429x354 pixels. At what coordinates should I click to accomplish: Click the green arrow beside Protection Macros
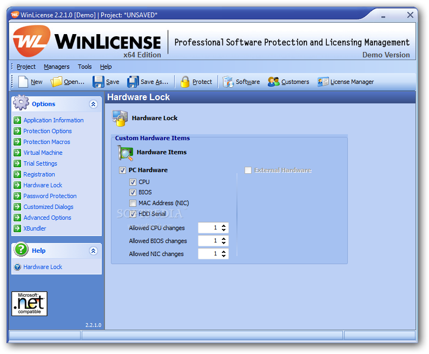pyautogui.click(x=17, y=141)
